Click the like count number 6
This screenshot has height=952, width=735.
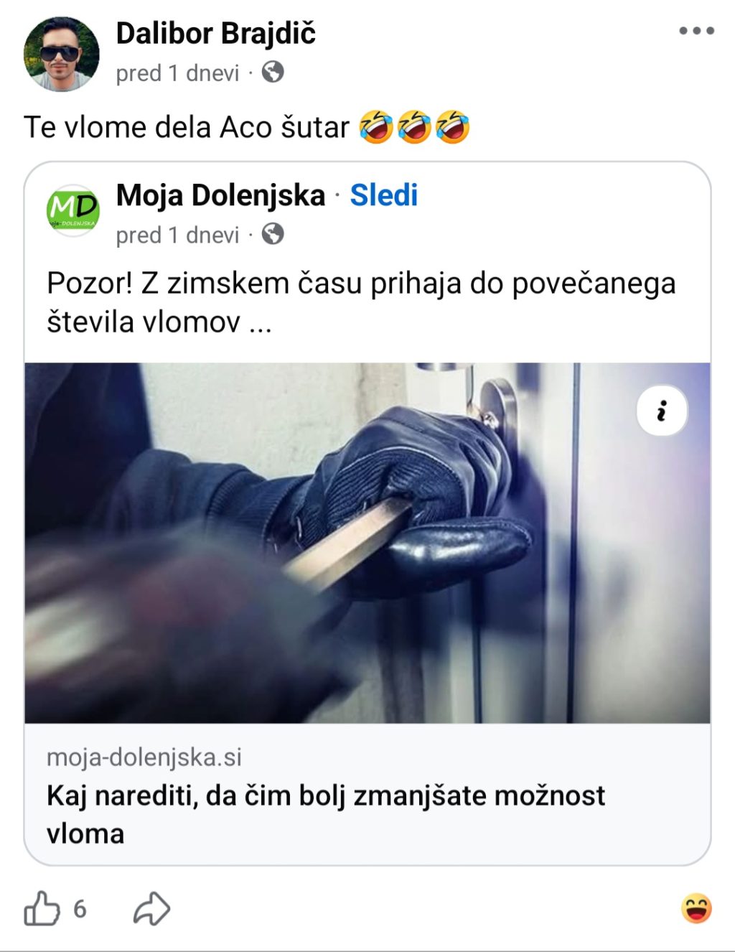coord(80,909)
